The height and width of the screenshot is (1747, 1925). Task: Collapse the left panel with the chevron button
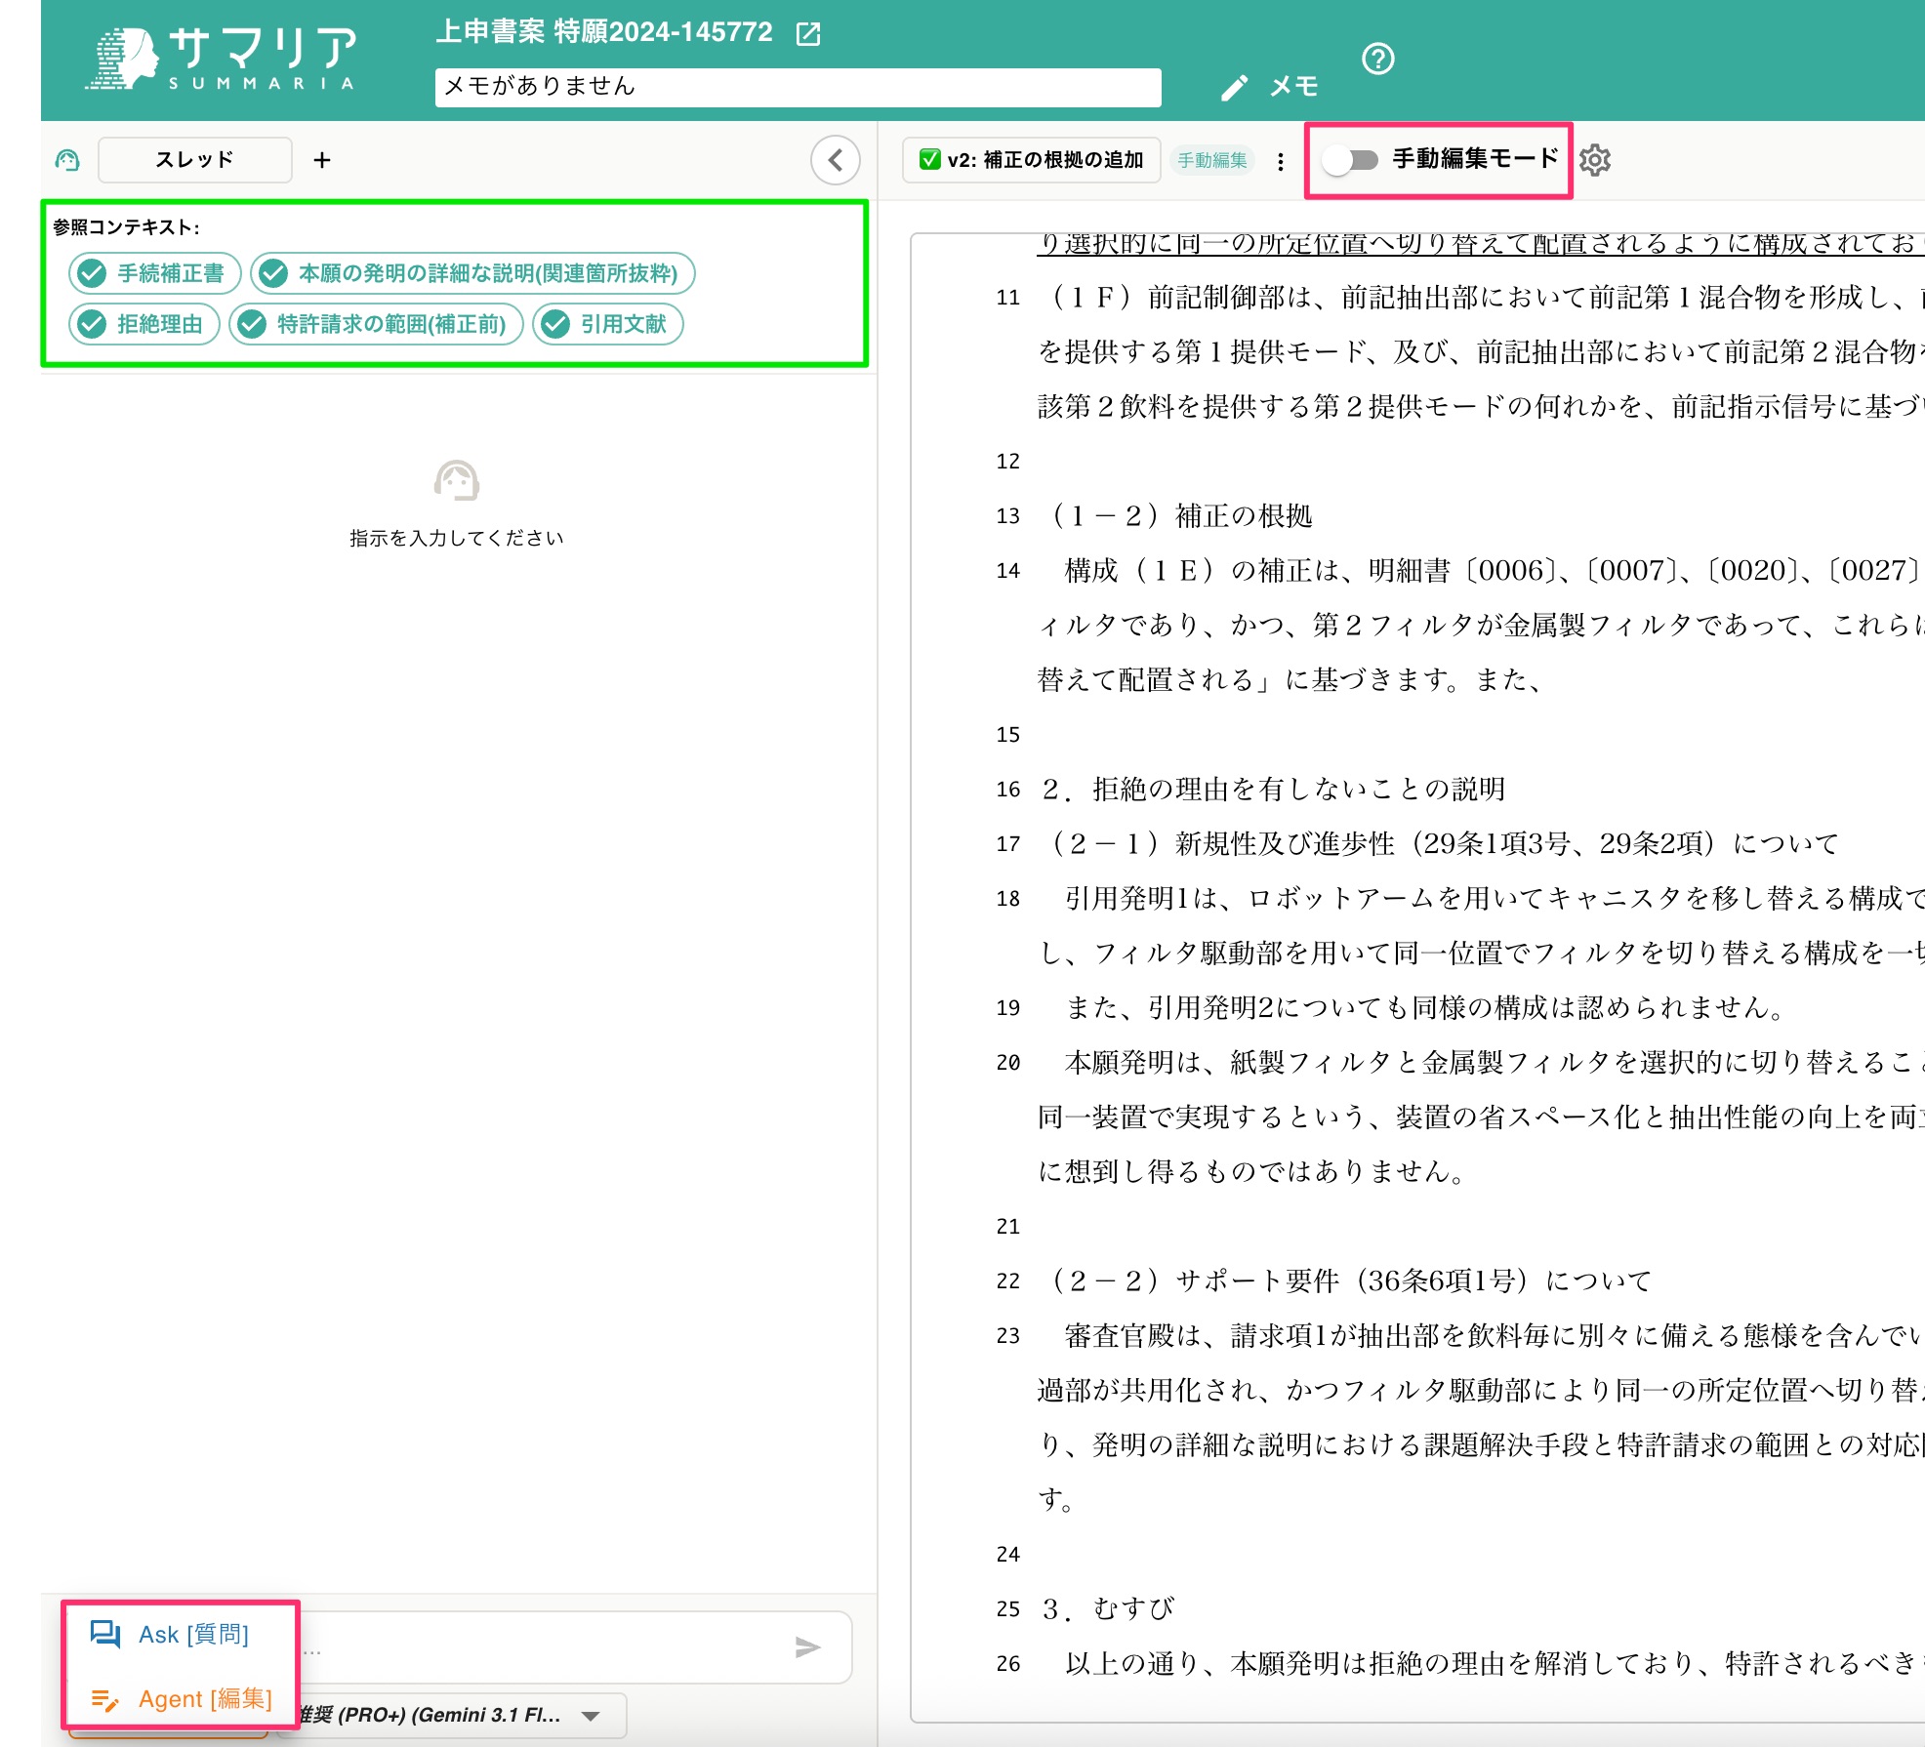click(836, 160)
